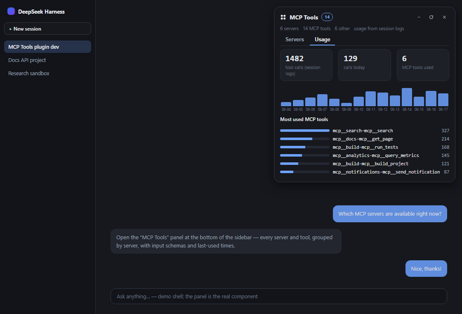The height and width of the screenshot is (314, 462).
Task: Click the DeepSeek Harness app title
Action: point(41,12)
